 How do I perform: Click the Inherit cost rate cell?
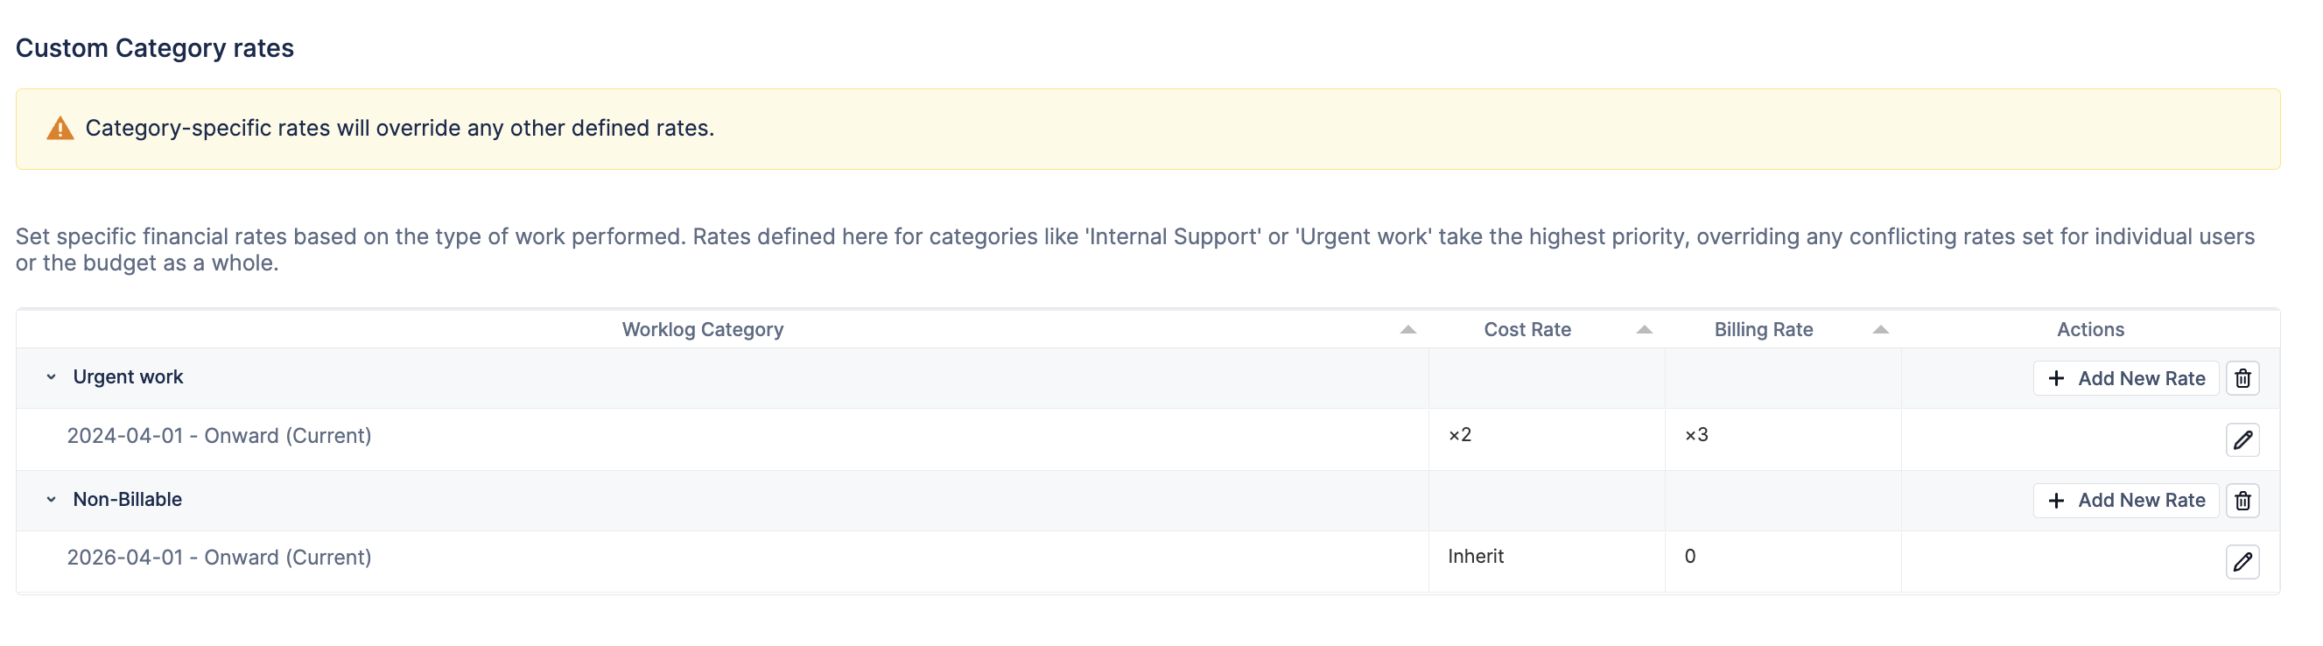[x=1476, y=557]
